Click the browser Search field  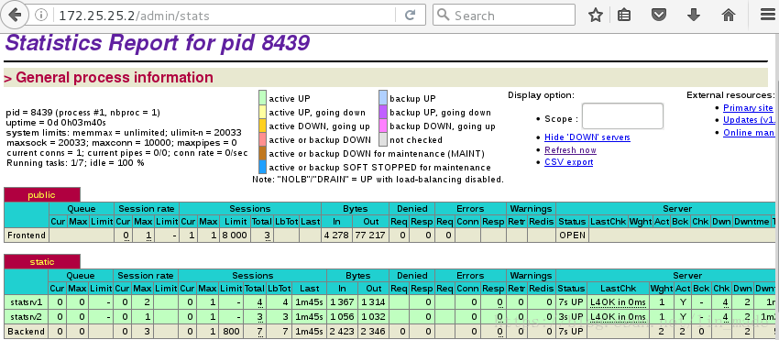[503, 15]
